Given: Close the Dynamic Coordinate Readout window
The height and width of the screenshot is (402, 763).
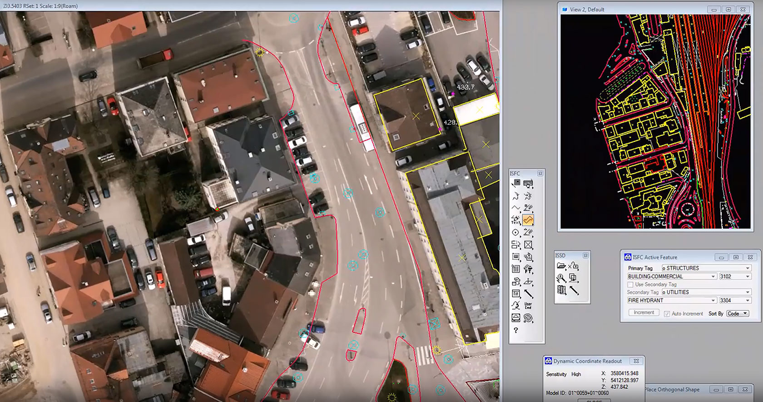Looking at the screenshot, I should coord(636,361).
